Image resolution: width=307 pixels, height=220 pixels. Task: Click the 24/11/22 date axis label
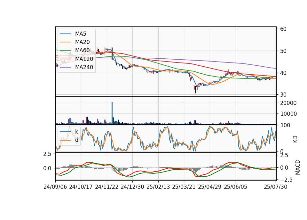pyautogui.click(x=107, y=187)
